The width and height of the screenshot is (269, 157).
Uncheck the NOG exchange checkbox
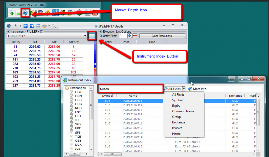coord(72,108)
